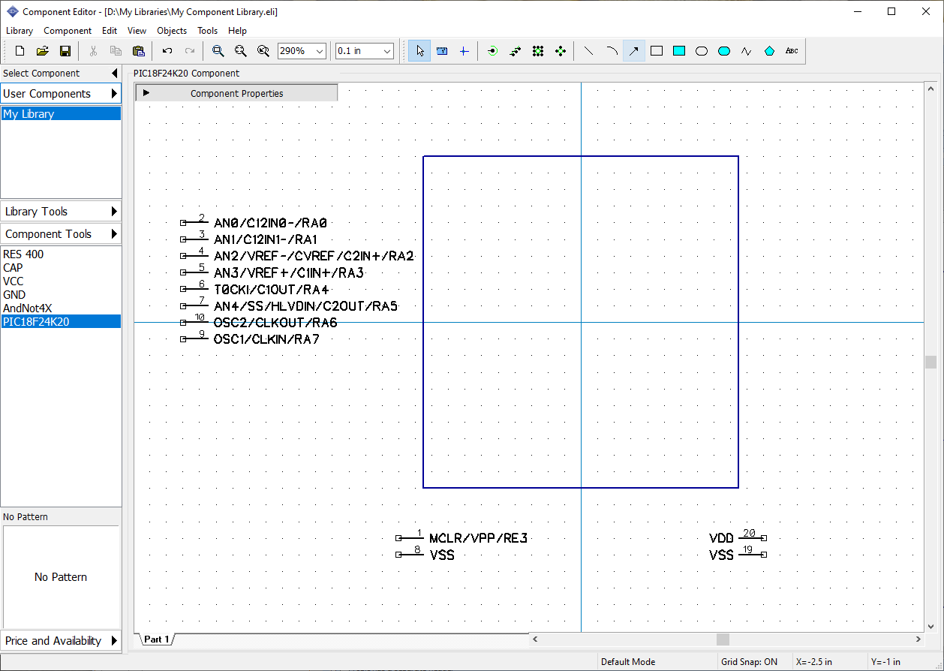Click the vertical scrollbar thumb

point(931,362)
